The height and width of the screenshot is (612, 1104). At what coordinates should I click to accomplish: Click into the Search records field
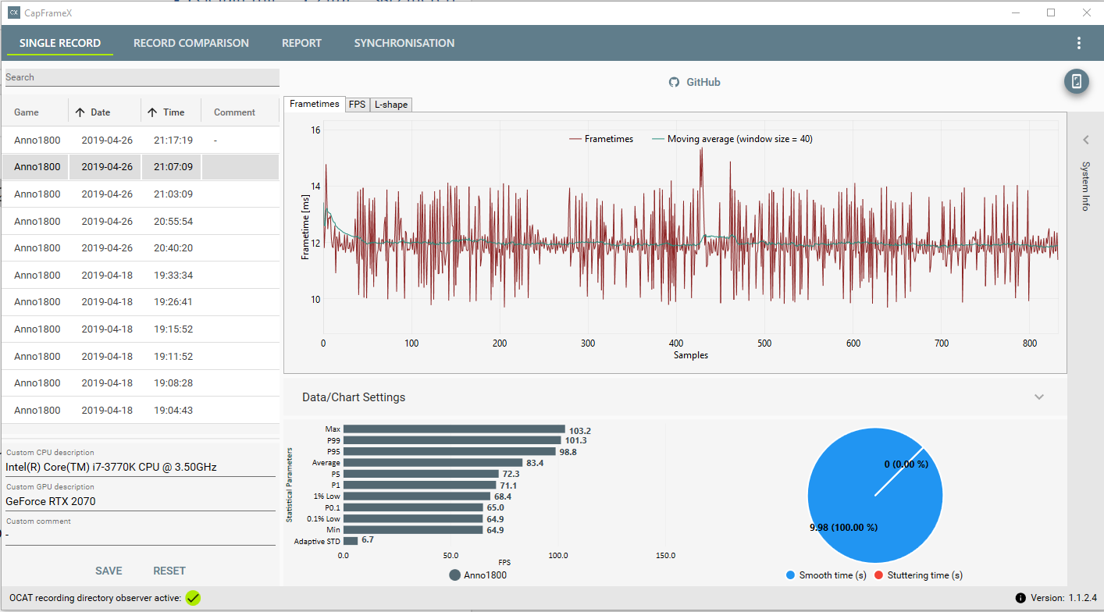coord(141,77)
